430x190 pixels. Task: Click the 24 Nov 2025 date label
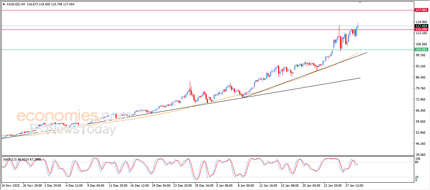coord(11,185)
